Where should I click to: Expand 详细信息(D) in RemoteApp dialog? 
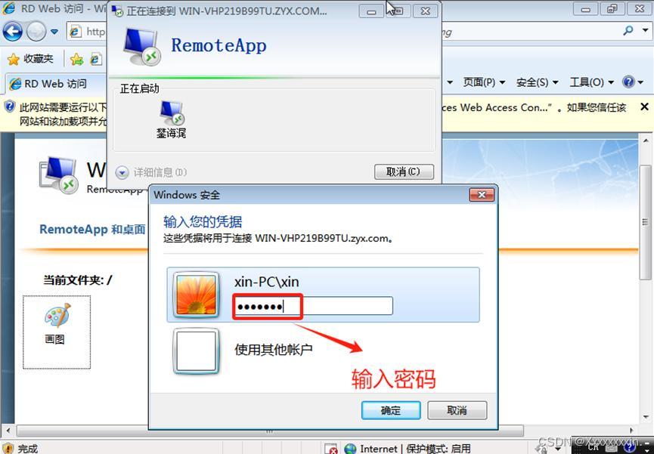click(x=151, y=172)
